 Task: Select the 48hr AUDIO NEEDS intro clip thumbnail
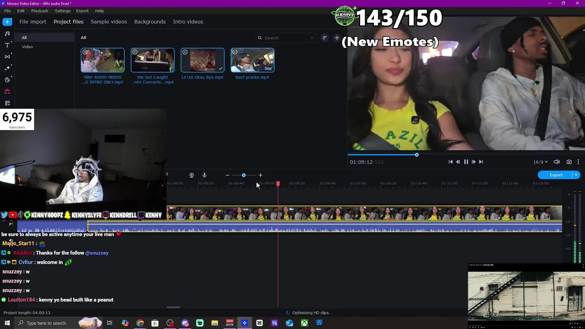pyautogui.click(x=103, y=60)
